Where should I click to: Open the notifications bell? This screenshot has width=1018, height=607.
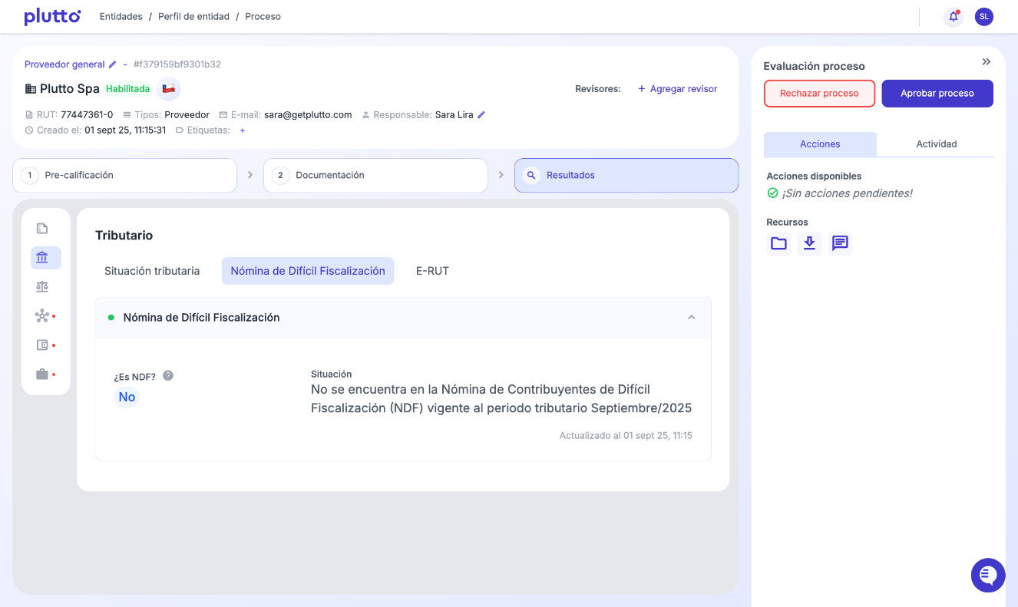[953, 16]
